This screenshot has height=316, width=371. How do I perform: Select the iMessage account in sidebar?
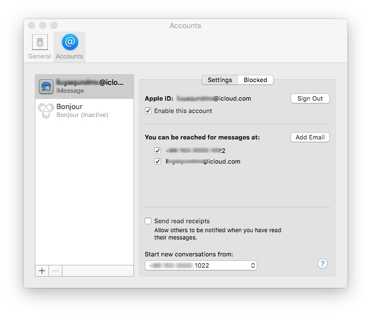84,87
